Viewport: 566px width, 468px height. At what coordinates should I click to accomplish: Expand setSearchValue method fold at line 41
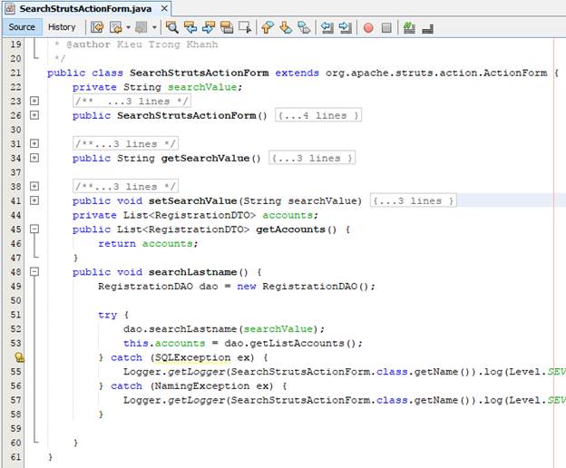pyautogui.click(x=34, y=200)
